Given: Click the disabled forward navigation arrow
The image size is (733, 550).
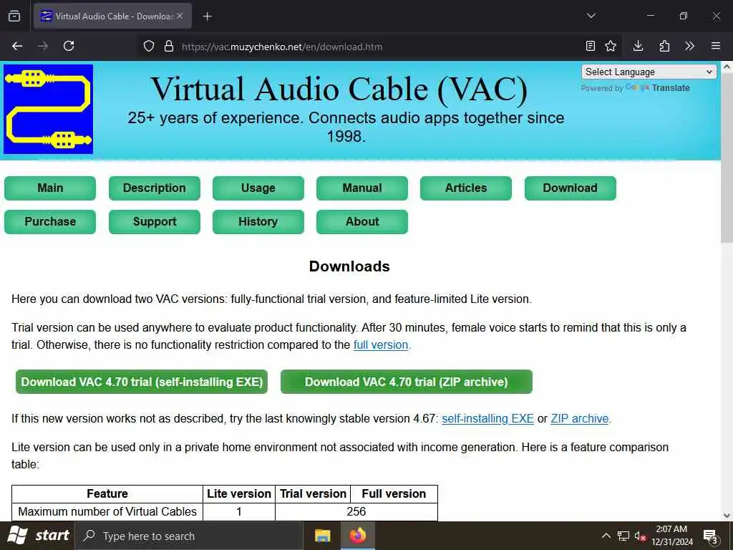Looking at the screenshot, I should pyautogui.click(x=43, y=46).
